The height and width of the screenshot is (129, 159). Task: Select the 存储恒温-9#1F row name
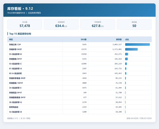pyautogui.click(x=15, y=93)
